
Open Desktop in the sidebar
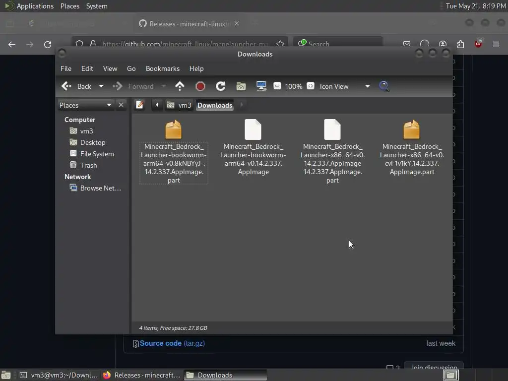pyautogui.click(x=87, y=142)
